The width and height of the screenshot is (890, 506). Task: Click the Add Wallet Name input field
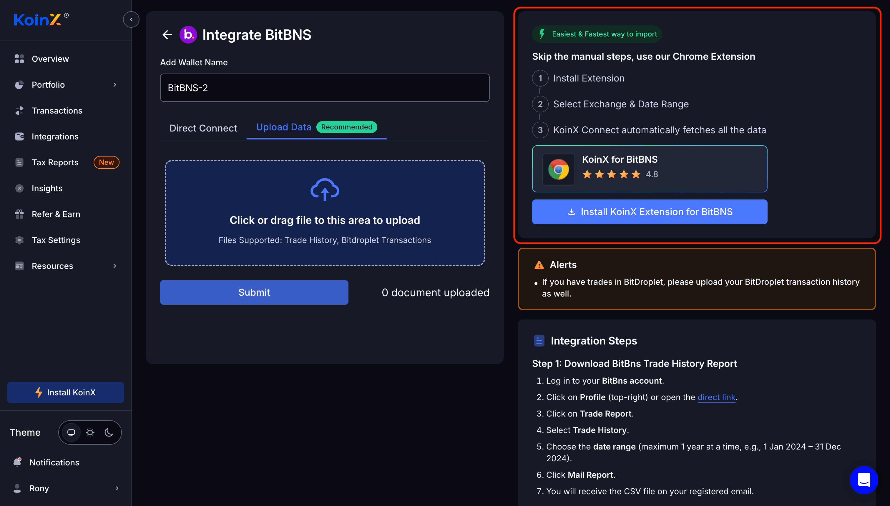coord(325,88)
